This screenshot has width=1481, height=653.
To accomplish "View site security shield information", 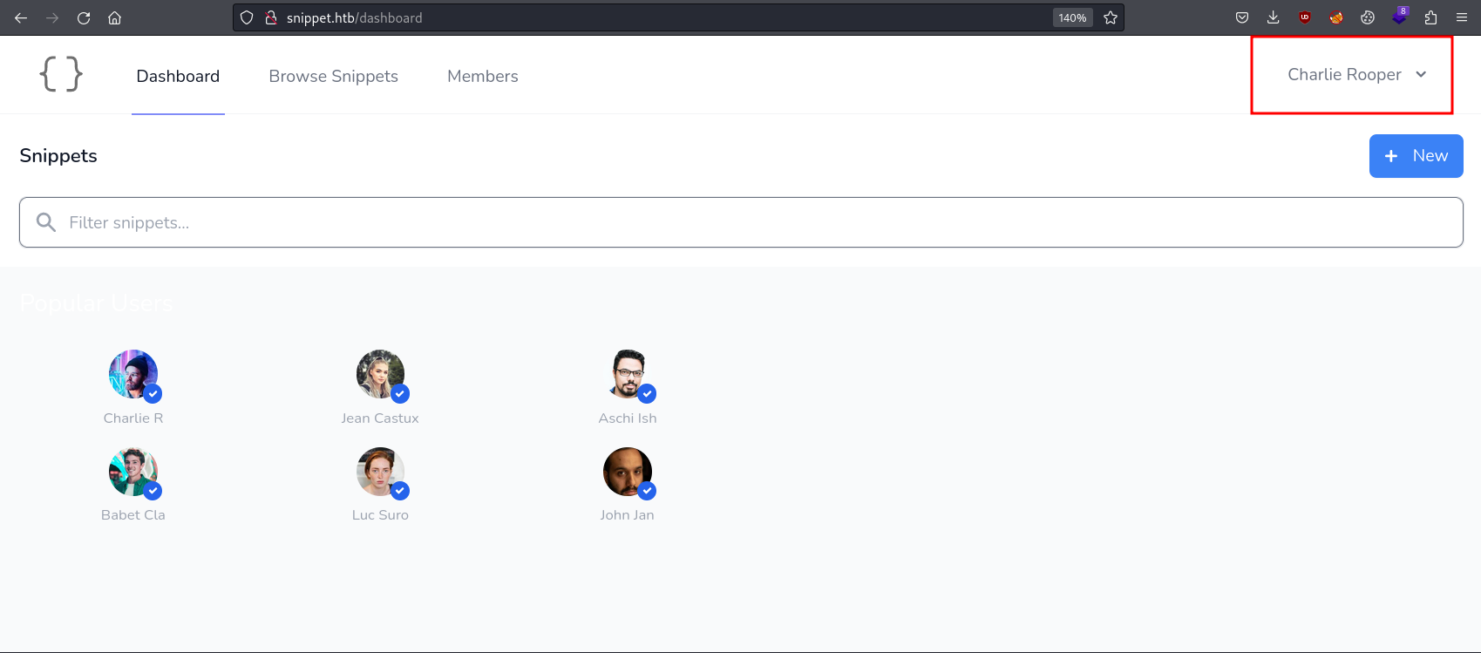I will (x=247, y=17).
